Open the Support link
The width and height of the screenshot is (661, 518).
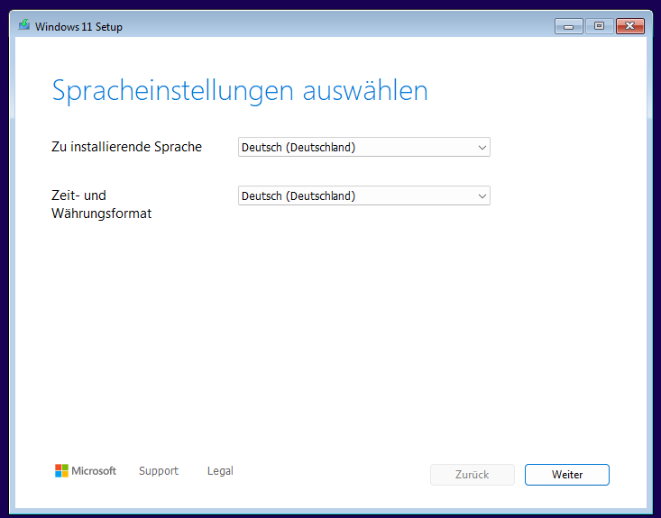click(x=159, y=471)
